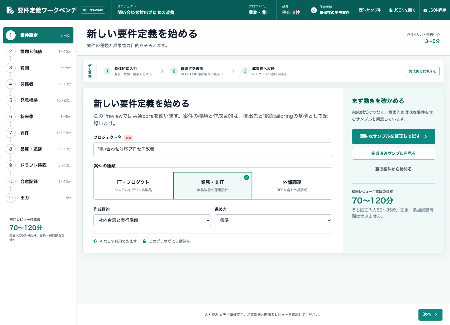Image resolution: width=450 pixels, height=325 pixels.
Task: Go to 範囲 step in sidebar
Action: point(38,68)
